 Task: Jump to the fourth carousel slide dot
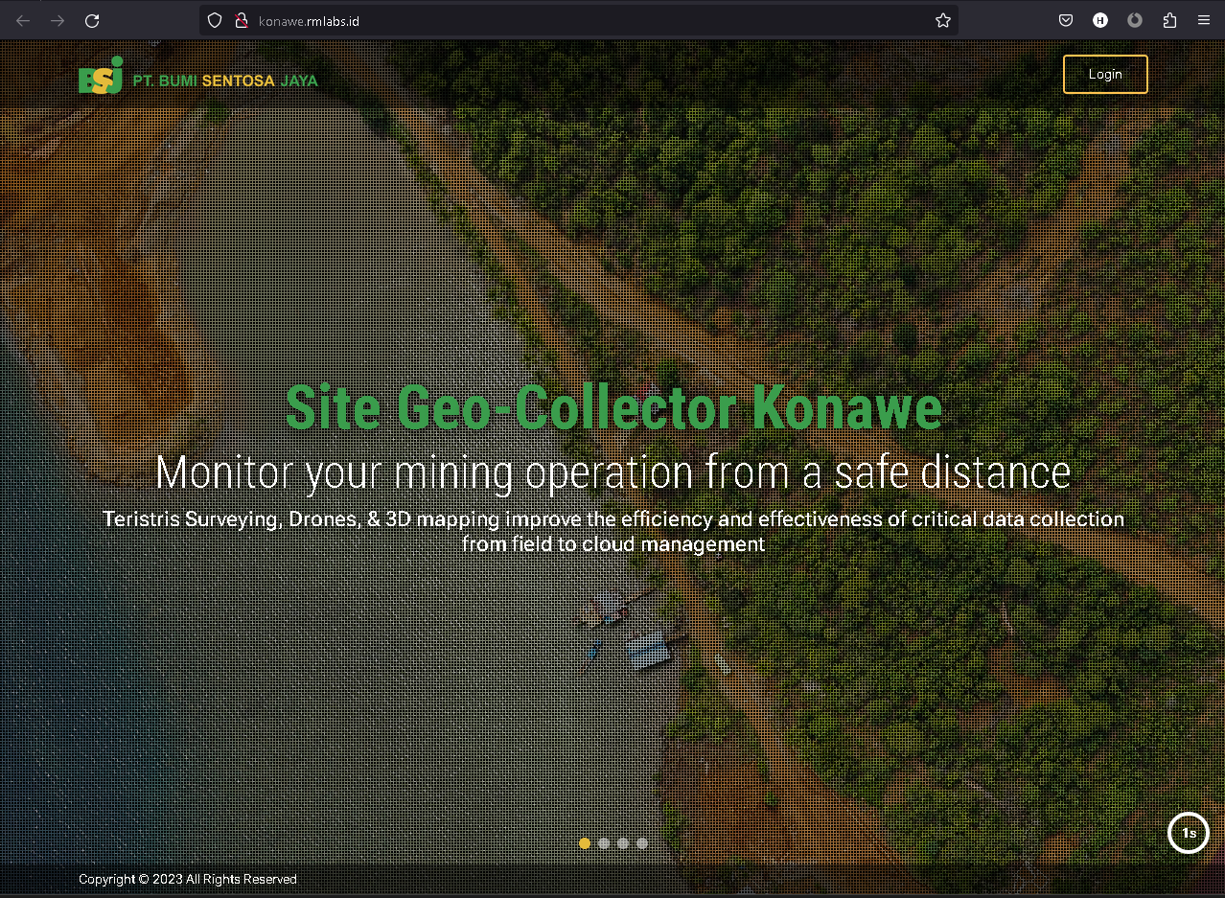click(x=642, y=843)
